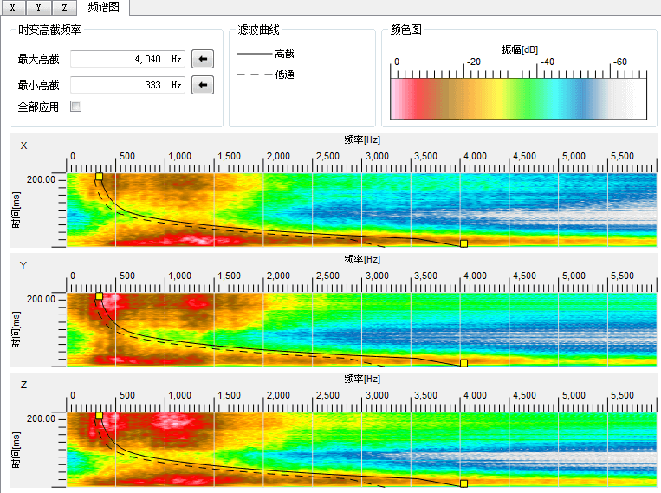Select the 频谱图 tab
The width and height of the screenshot is (661, 493).
[x=103, y=8]
